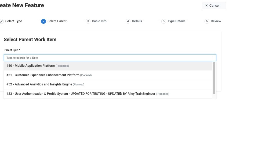Jump to the Basic Info step
The height and width of the screenshot is (146, 277).
(99, 21)
